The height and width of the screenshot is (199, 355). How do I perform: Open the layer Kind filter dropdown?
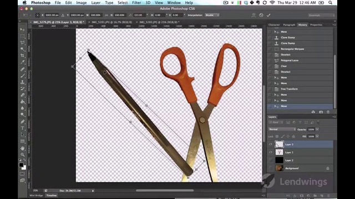pyautogui.click(x=276, y=122)
